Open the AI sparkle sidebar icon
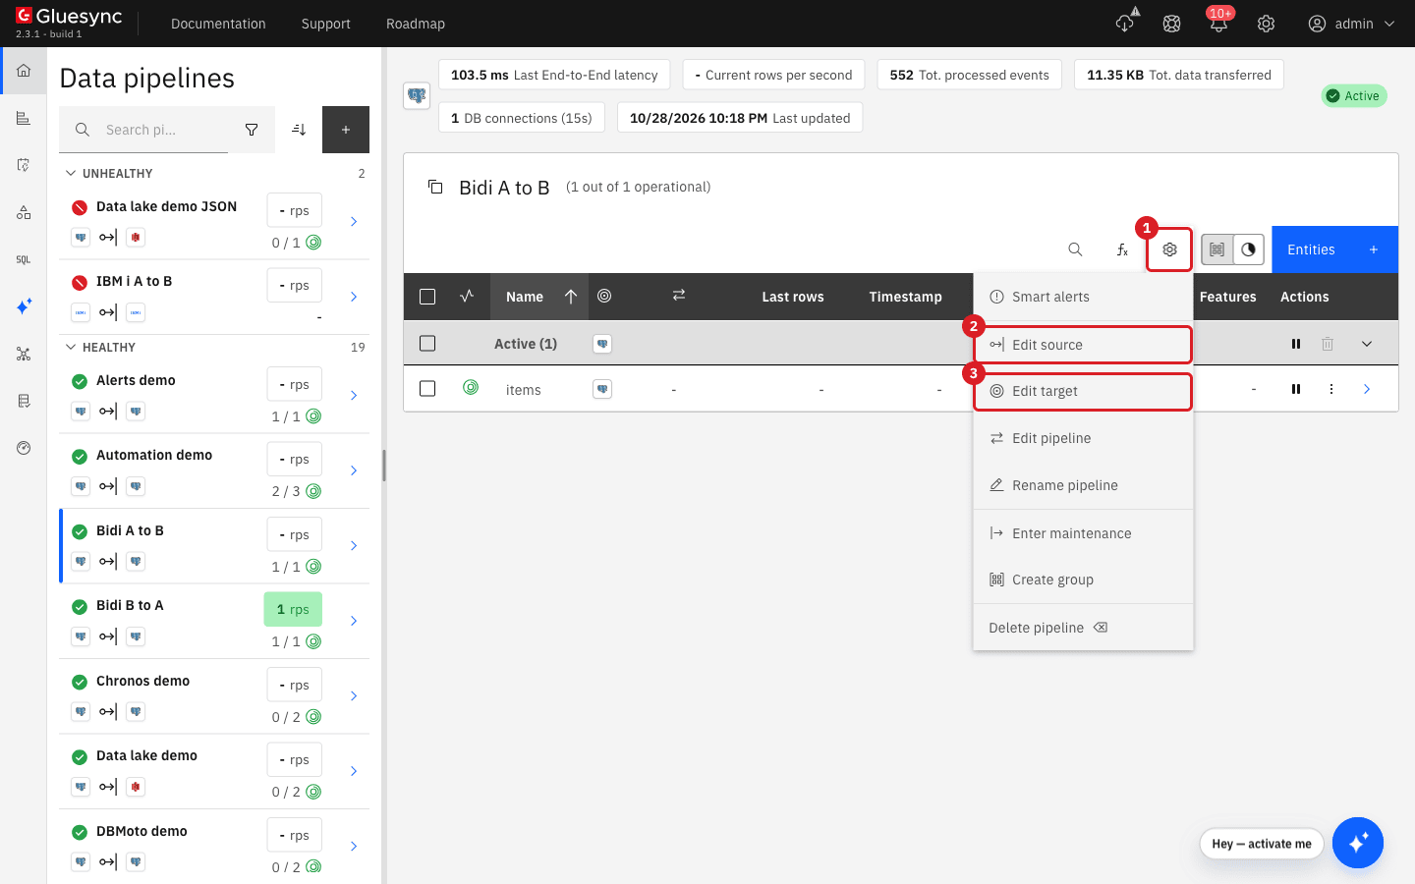Screen dimensions: 1415x884 [x=24, y=306]
